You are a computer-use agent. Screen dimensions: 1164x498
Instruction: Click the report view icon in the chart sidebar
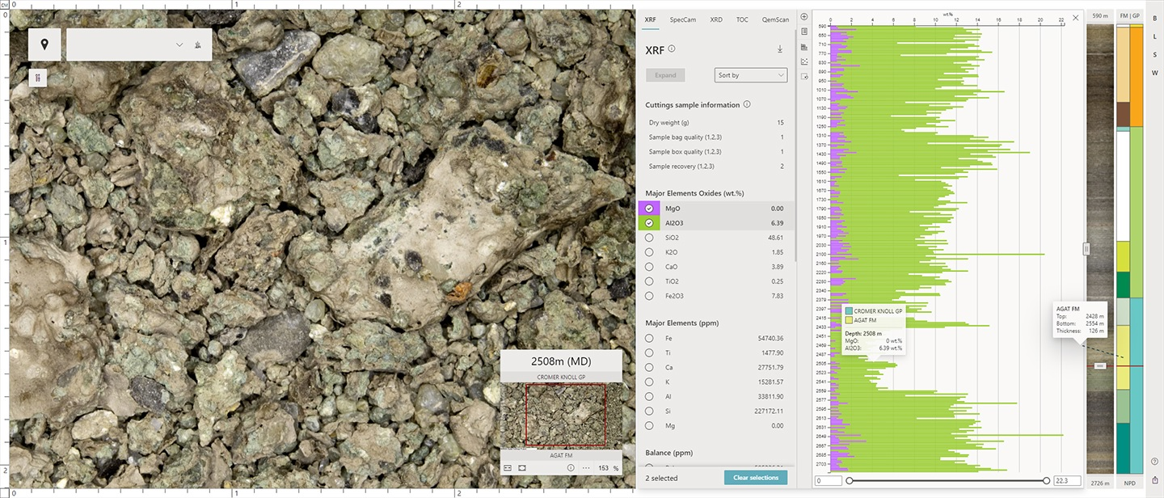click(x=803, y=32)
